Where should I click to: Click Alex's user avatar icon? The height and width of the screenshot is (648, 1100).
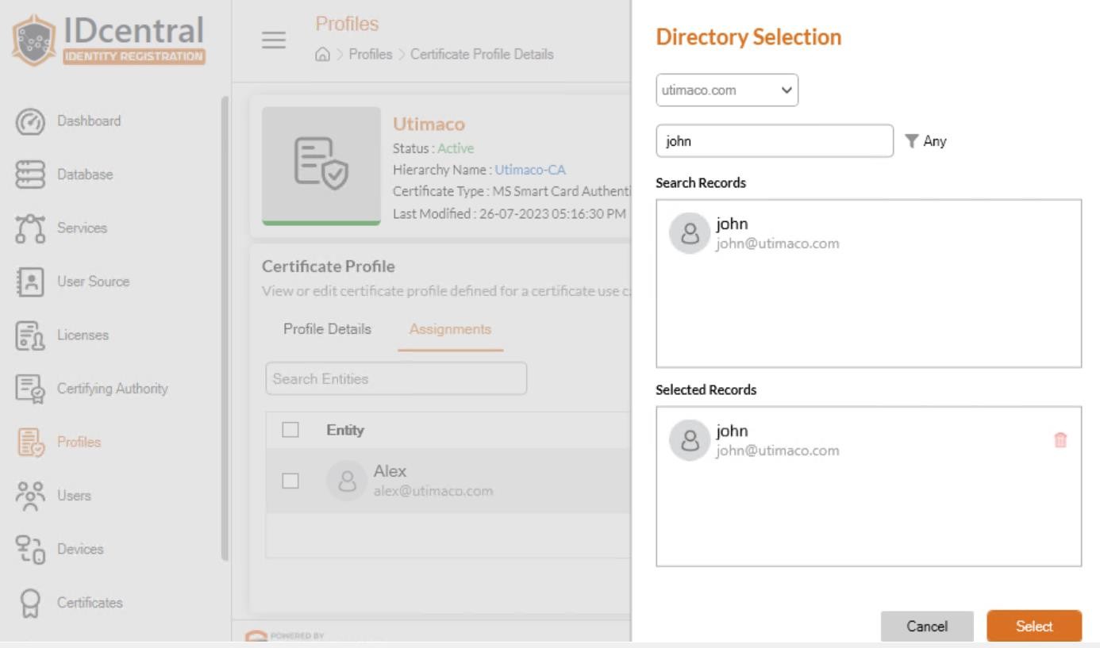346,481
